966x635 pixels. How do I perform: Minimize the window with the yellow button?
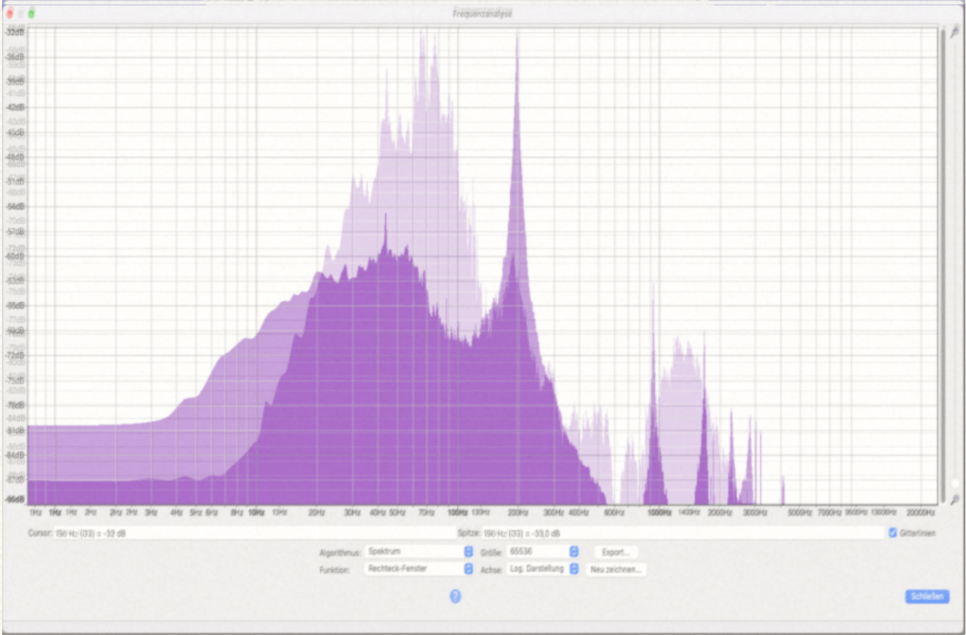tap(21, 13)
